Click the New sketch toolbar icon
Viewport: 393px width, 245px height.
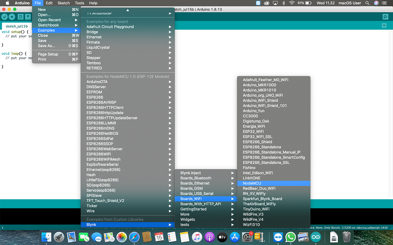click(x=21, y=17)
